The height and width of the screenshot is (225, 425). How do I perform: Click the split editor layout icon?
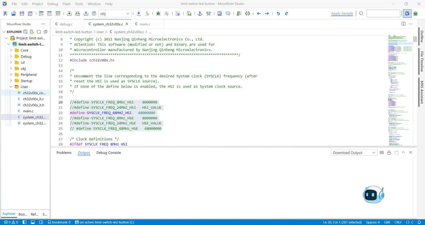tap(403, 24)
